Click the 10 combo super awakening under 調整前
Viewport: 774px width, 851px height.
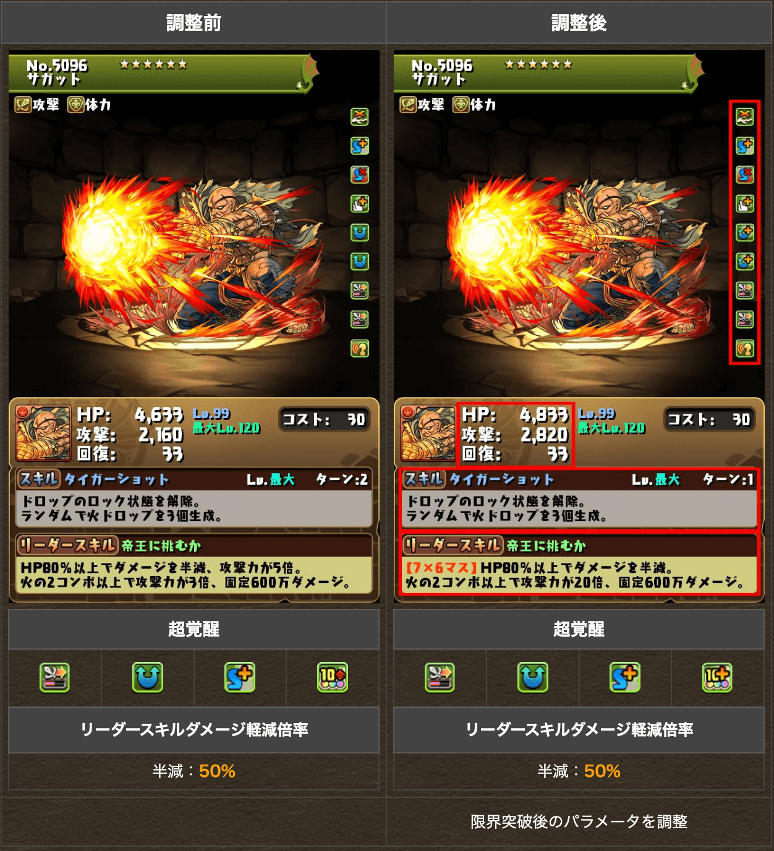click(x=333, y=677)
